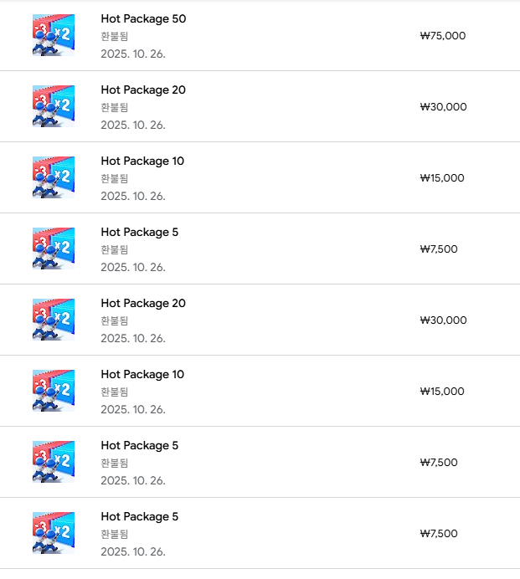Select the first Hot Package 10 title

click(142, 161)
